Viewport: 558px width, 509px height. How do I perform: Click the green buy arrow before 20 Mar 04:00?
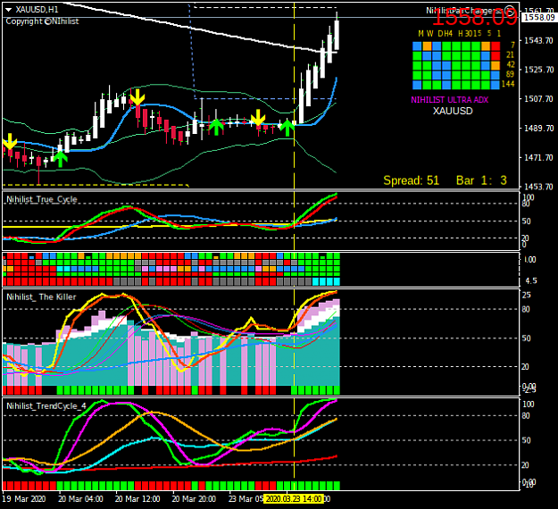click(61, 159)
